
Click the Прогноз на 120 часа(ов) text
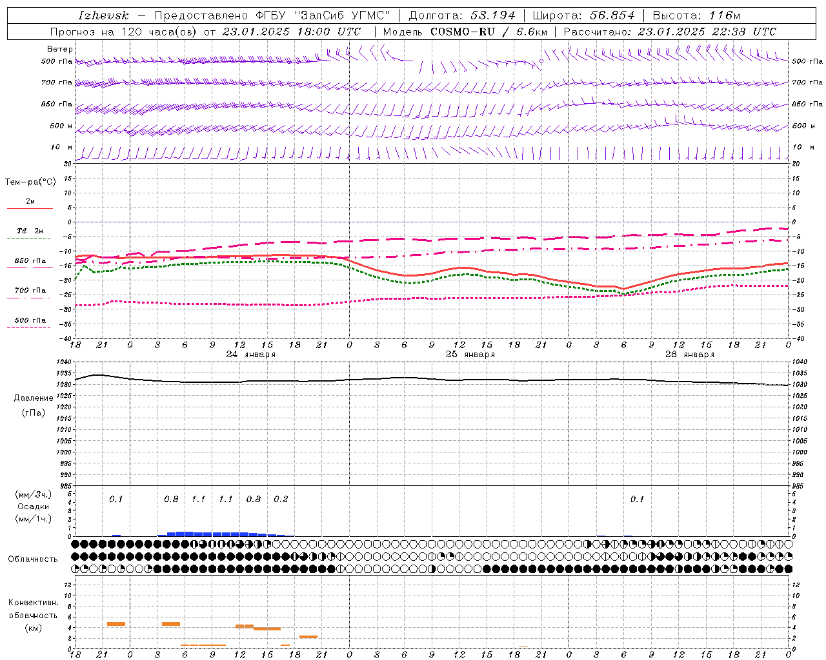[124, 32]
